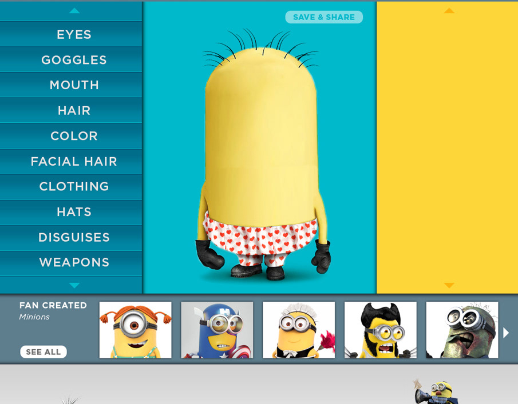
Task: Click the yellow panel up arrow
Action: pos(449,11)
